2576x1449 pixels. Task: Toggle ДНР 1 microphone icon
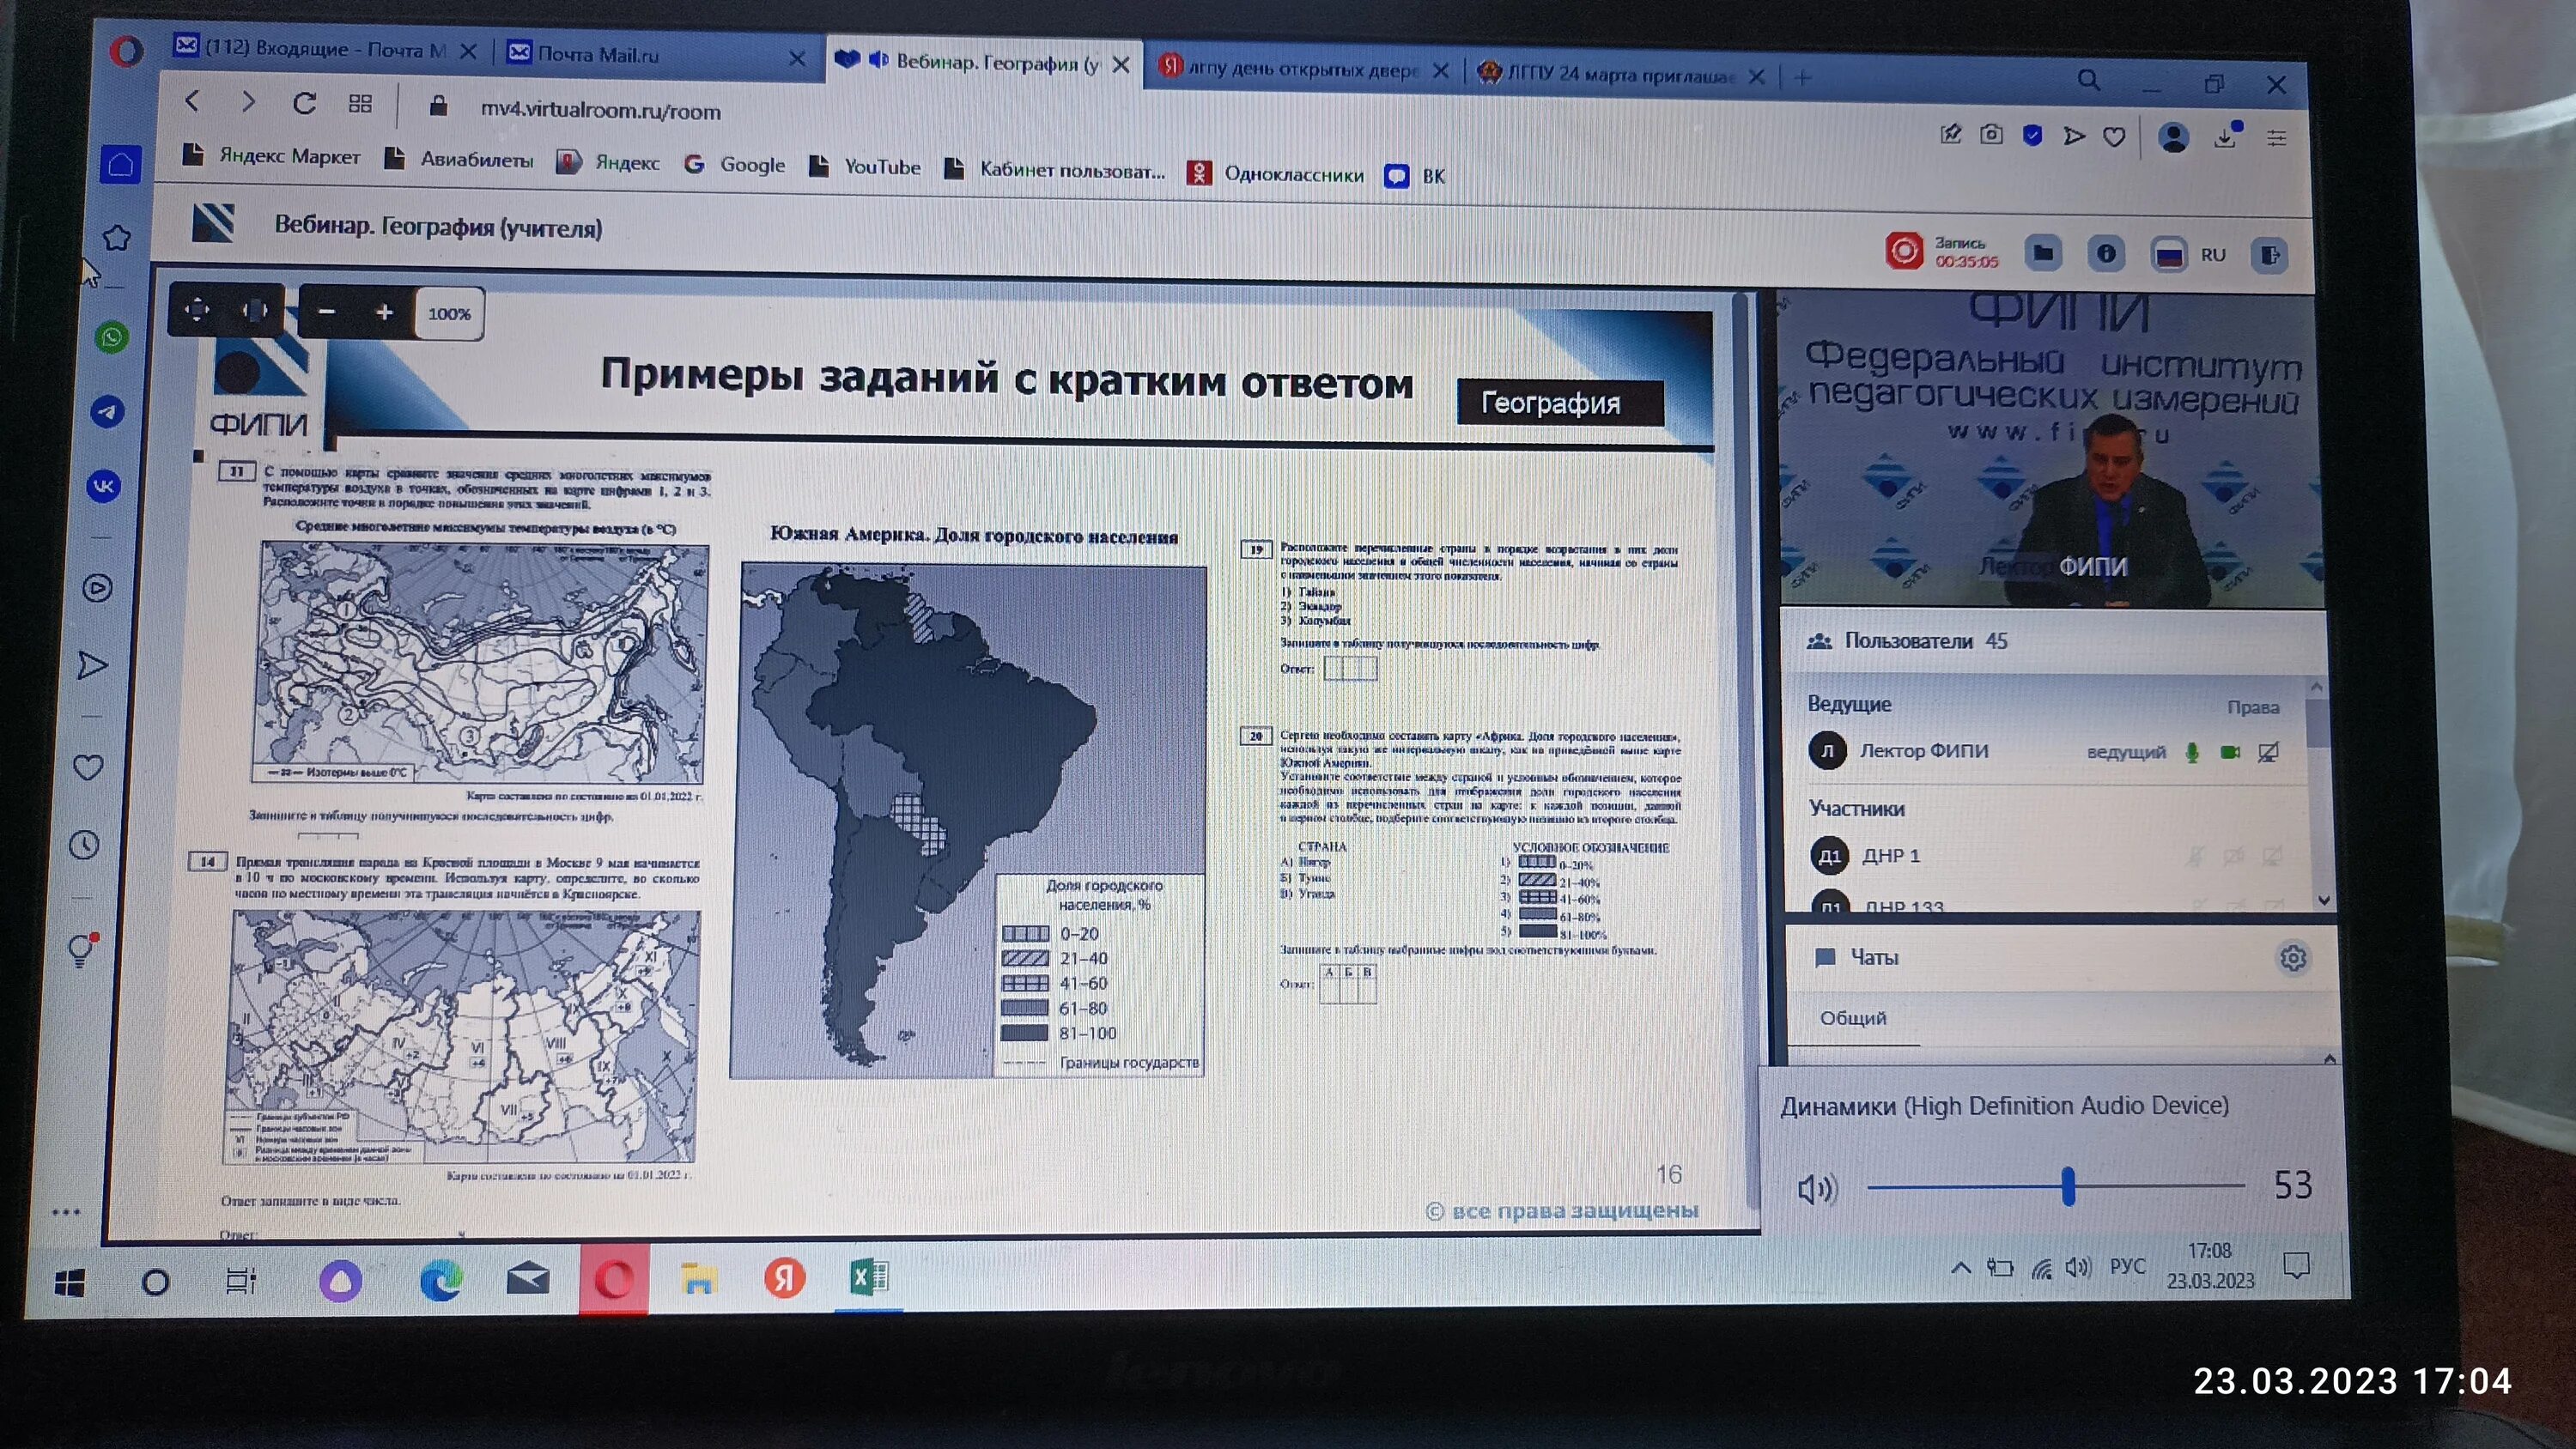point(2196,856)
